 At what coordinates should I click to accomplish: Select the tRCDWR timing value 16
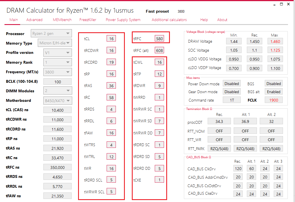(x=111, y=50)
